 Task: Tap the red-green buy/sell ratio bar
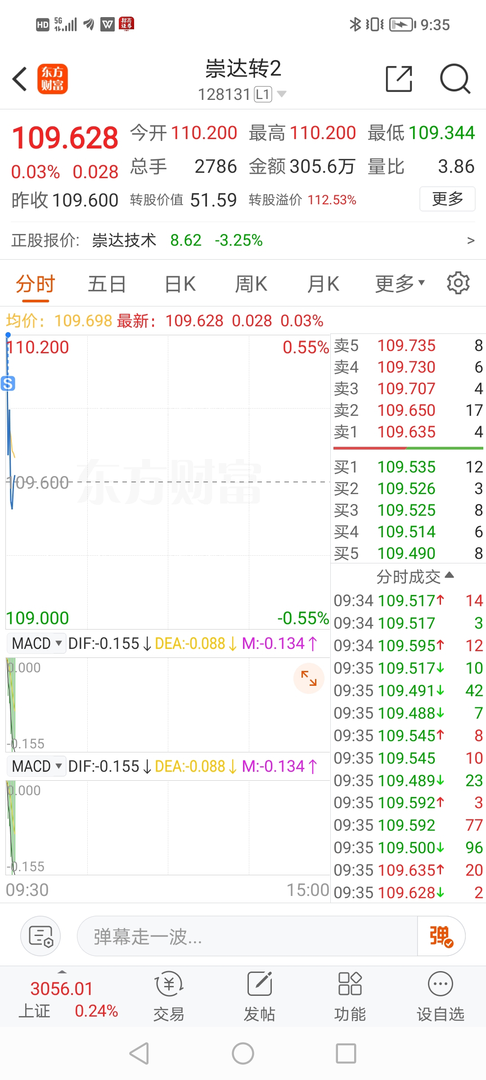(x=408, y=448)
